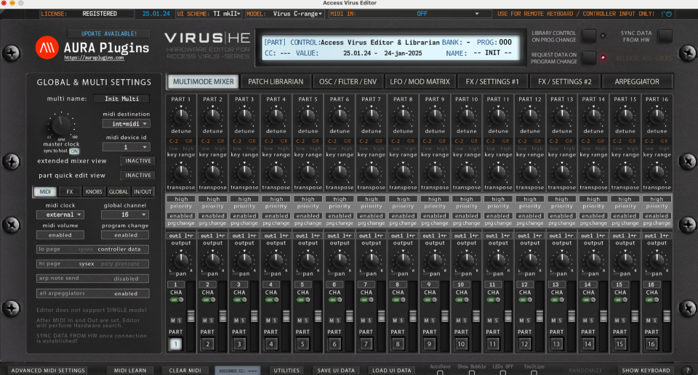Click the Part 5 detune knob
The width and height of the screenshot is (698, 375).
point(308,117)
